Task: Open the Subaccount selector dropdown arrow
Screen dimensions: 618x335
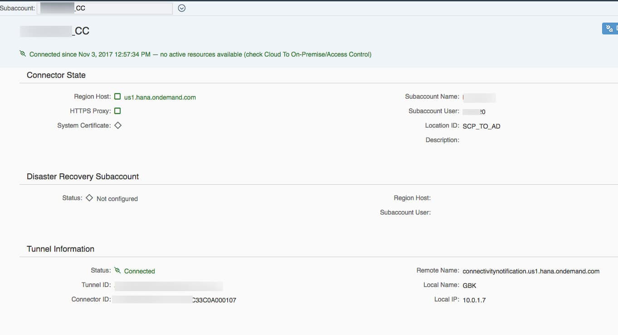Action: (182, 8)
